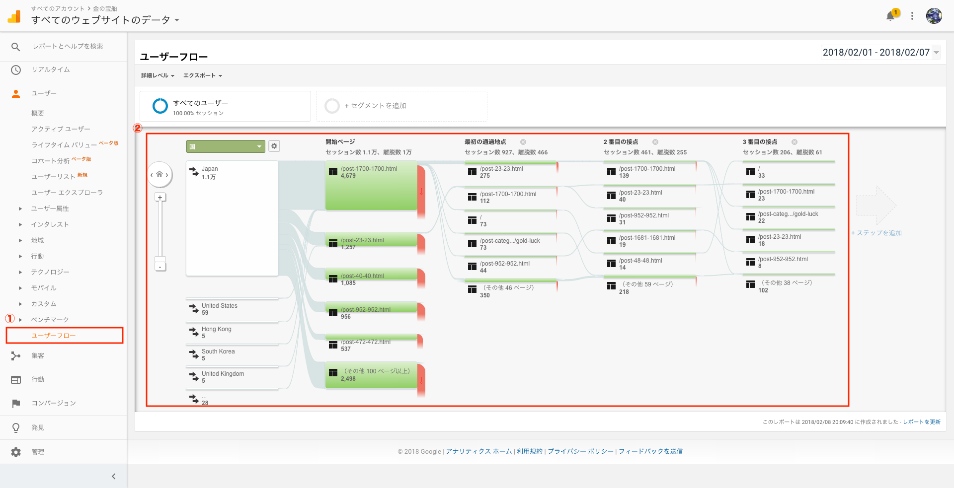Screen dimensions: 954x488
Task: Click the search magnifier icon in sidebar
Action: point(16,47)
